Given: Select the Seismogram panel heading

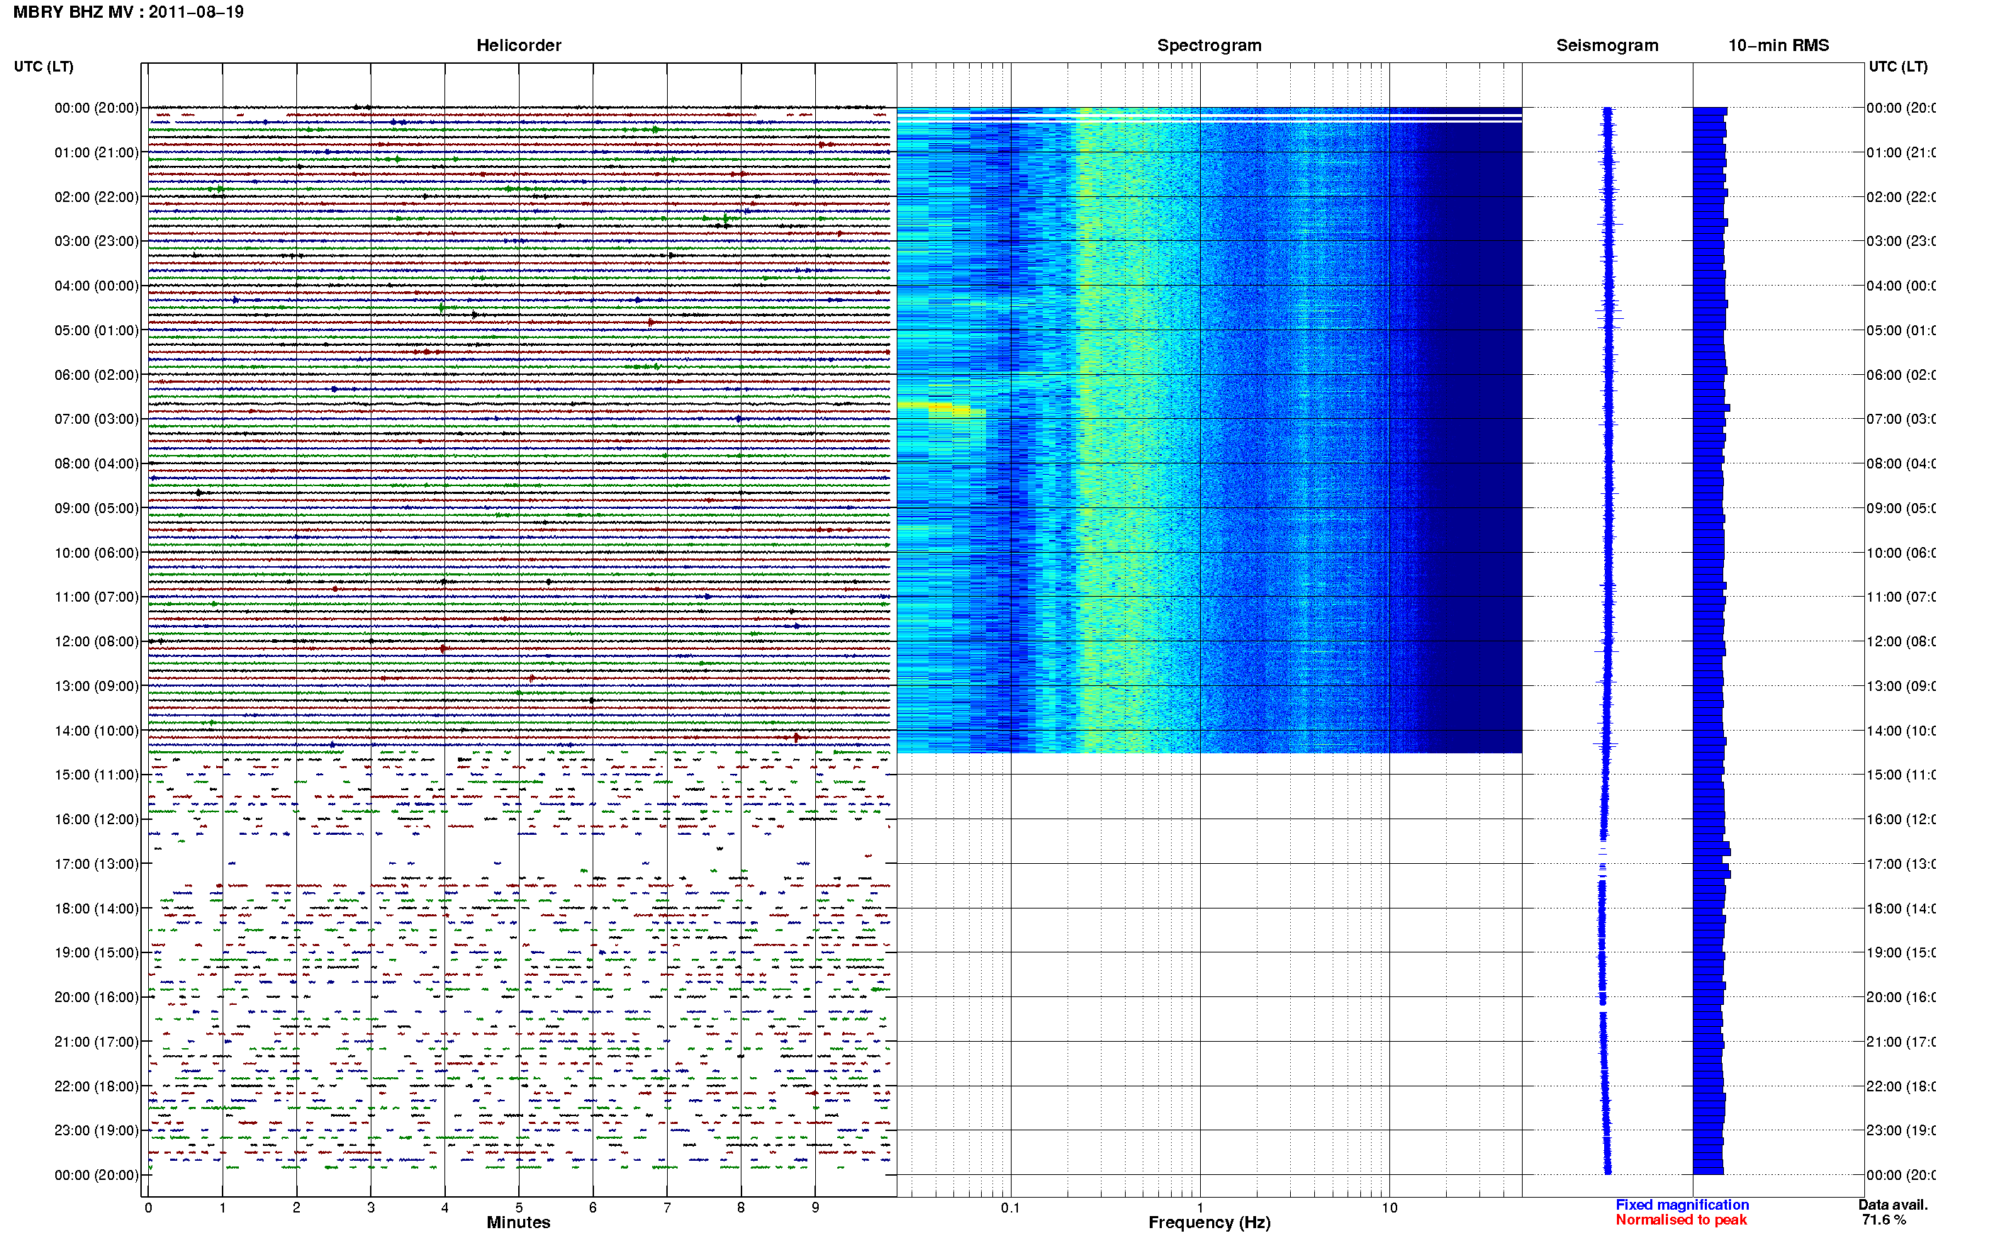Looking at the screenshot, I should pyautogui.click(x=1607, y=45).
